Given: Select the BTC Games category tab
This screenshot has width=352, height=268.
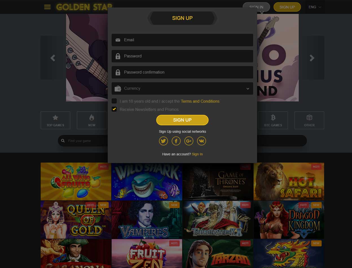Looking at the screenshot, I should point(273,120).
